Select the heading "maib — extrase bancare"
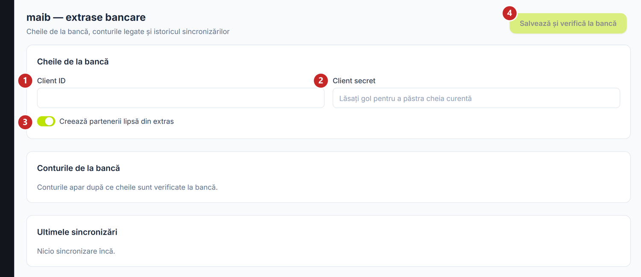Viewport: 641px width, 277px height. pos(86,18)
